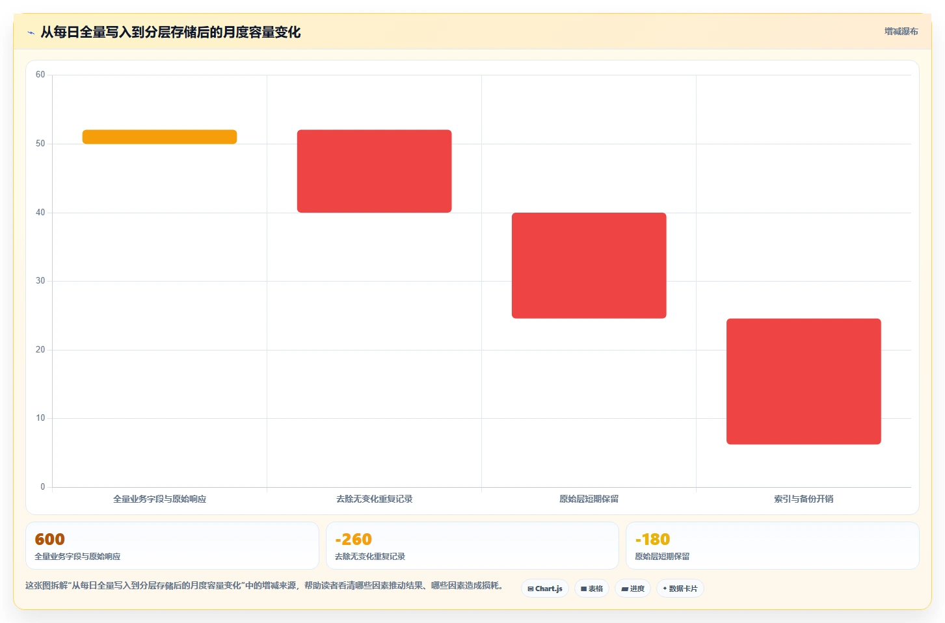The image size is (945, 623).
Task: Click axis label 去除无变化重复记录
Action: click(x=374, y=499)
